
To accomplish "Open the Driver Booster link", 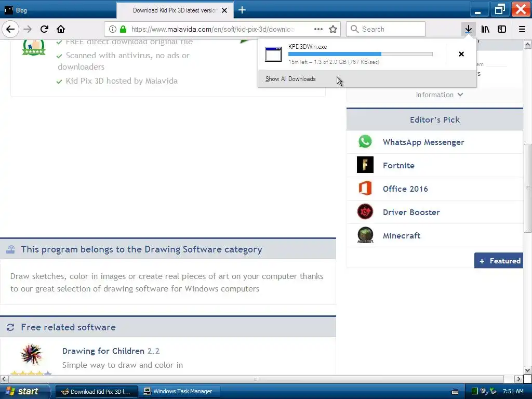I will (x=411, y=212).
